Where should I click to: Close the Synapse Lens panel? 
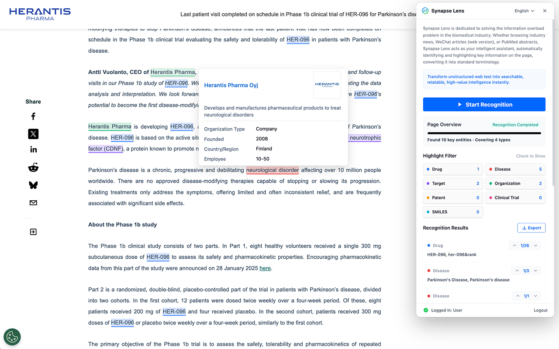(x=545, y=11)
